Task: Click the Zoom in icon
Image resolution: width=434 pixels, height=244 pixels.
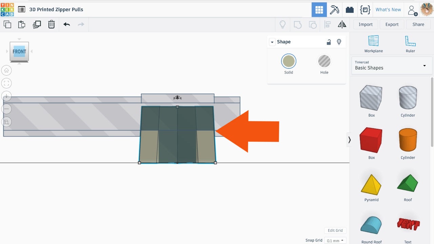Action: coord(6,96)
